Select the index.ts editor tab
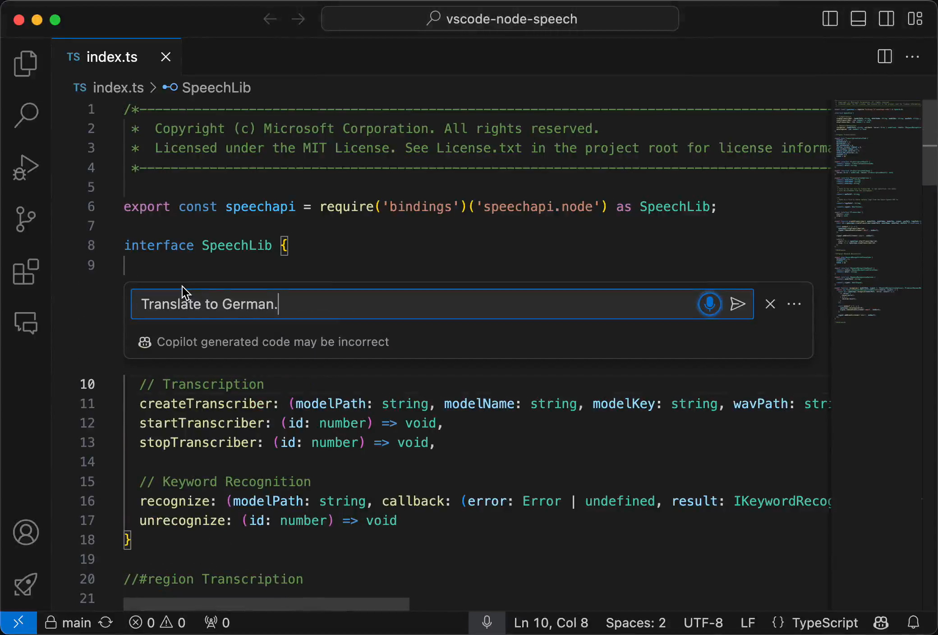 [112, 57]
